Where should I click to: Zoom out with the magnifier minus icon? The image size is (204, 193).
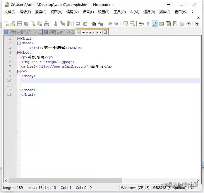pos(116,24)
